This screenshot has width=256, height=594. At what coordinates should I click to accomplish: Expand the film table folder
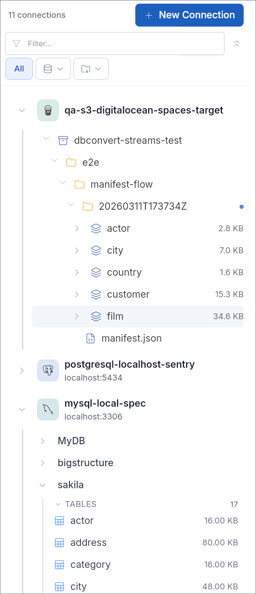pos(77,316)
